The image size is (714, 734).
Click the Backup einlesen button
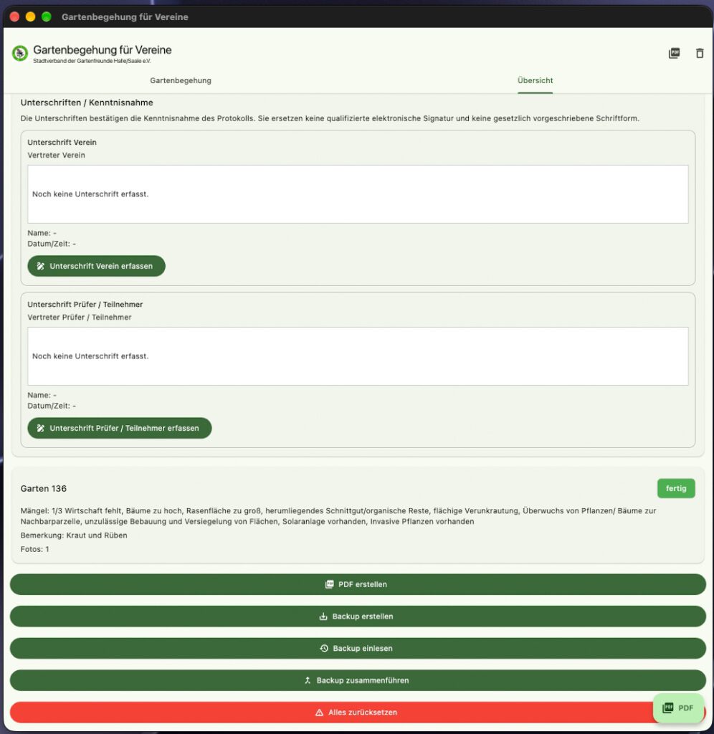tap(358, 648)
